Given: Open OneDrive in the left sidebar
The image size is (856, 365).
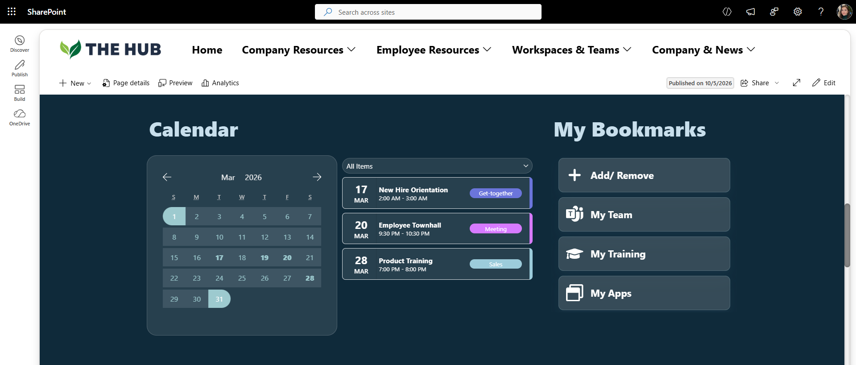Looking at the screenshot, I should tap(20, 117).
